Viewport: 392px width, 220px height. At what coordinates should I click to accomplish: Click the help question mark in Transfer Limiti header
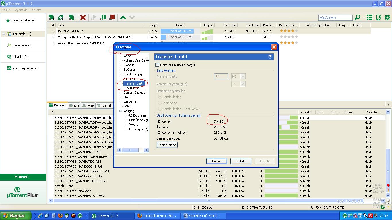point(270,57)
